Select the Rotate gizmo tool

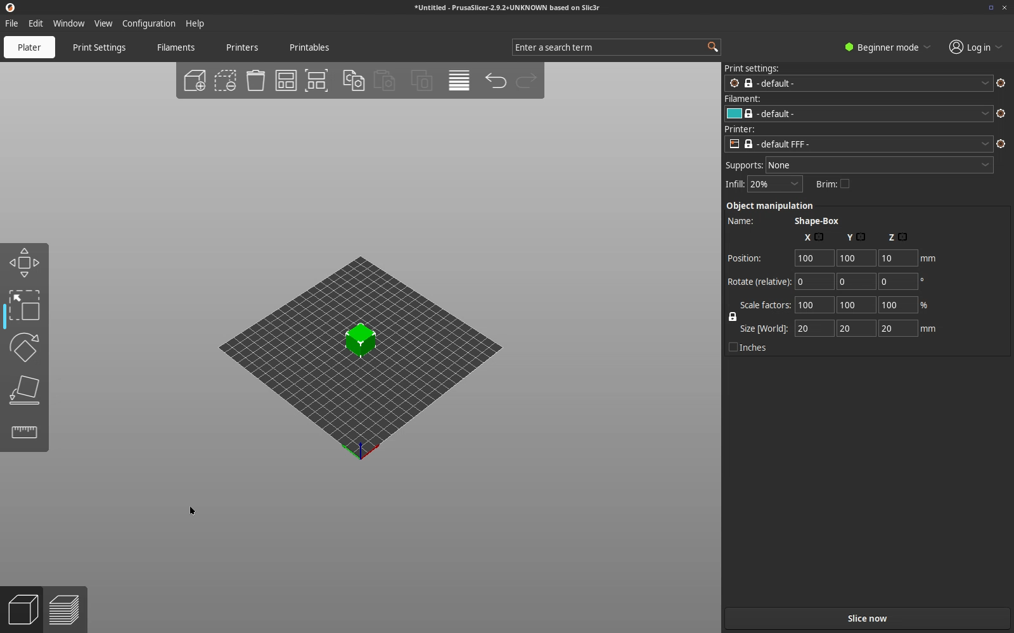[x=24, y=348]
